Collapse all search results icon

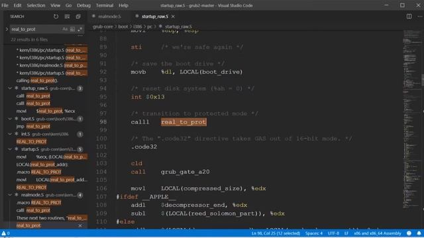point(78,17)
